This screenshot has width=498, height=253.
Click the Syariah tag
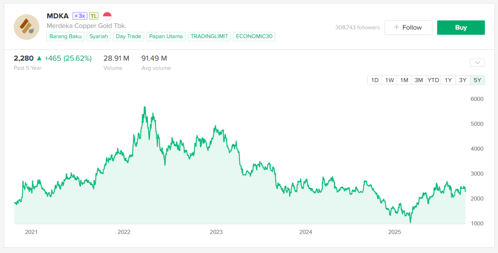coord(99,36)
